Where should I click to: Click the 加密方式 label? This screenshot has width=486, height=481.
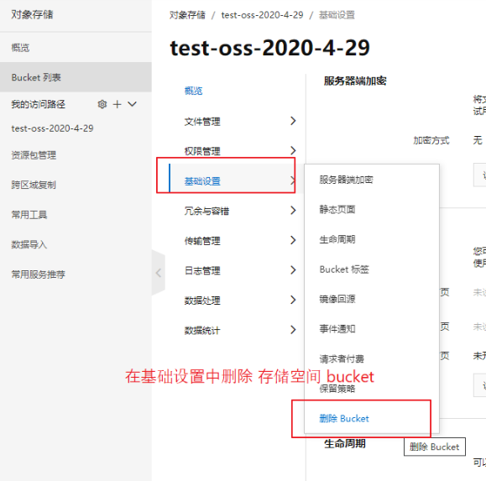coord(431,140)
